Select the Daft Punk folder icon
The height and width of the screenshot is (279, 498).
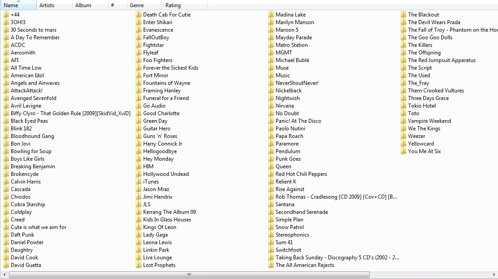(6, 235)
